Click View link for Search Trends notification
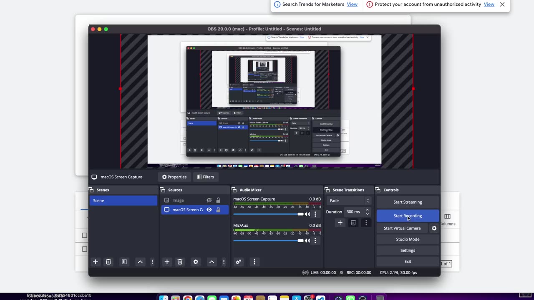The image size is (534, 300). (352, 4)
